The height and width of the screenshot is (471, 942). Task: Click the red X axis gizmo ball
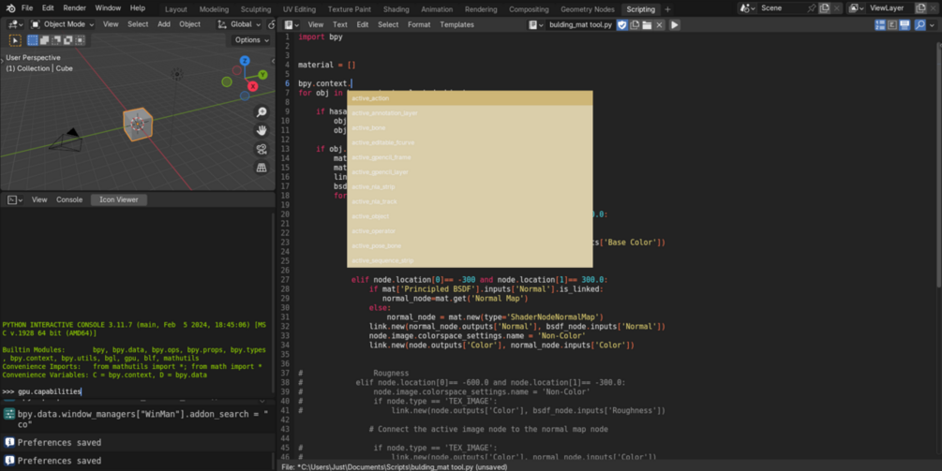click(x=253, y=86)
